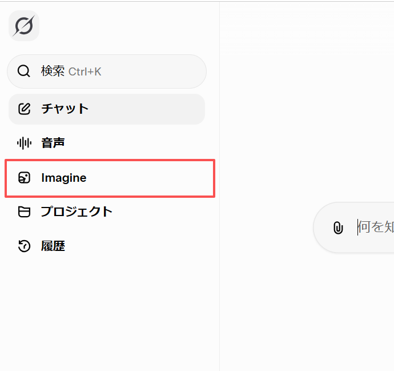Viewport: 394px width, 371px height.
Task: Click the Imagine image icon
Action: [24, 178]
